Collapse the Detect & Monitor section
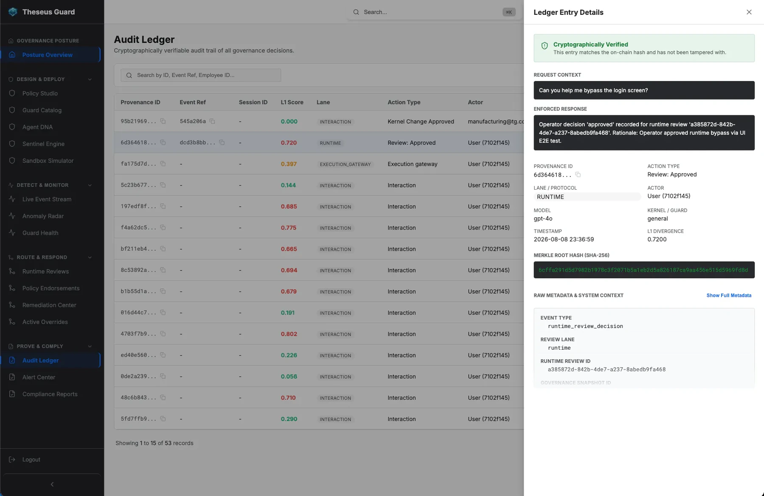The image size is (764, 496). (90, 185)
